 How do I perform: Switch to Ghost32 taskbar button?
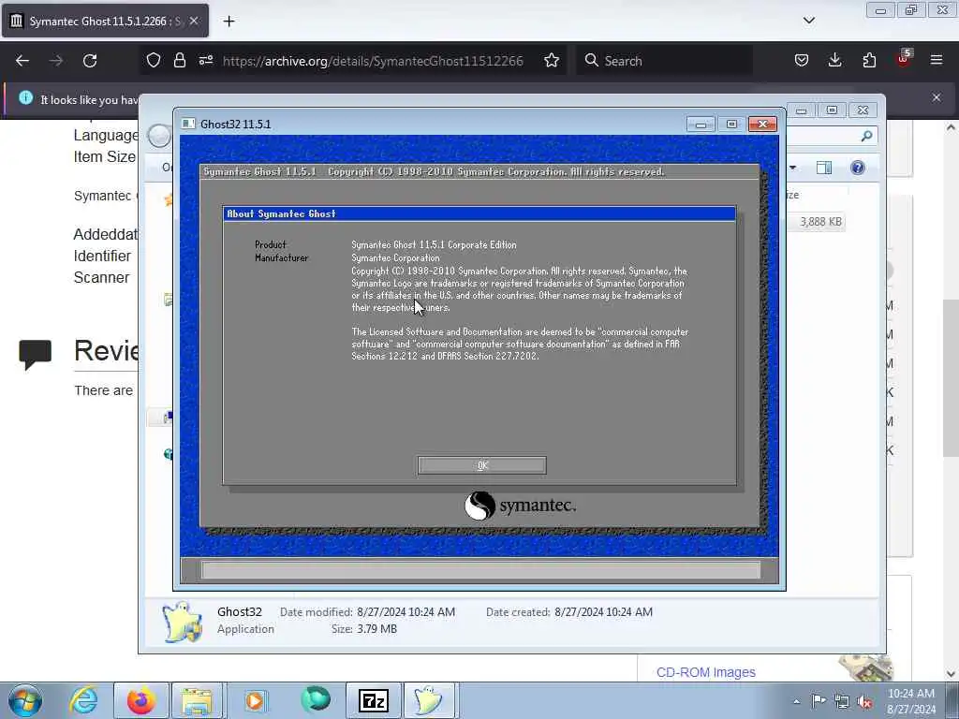coord(429,700)
